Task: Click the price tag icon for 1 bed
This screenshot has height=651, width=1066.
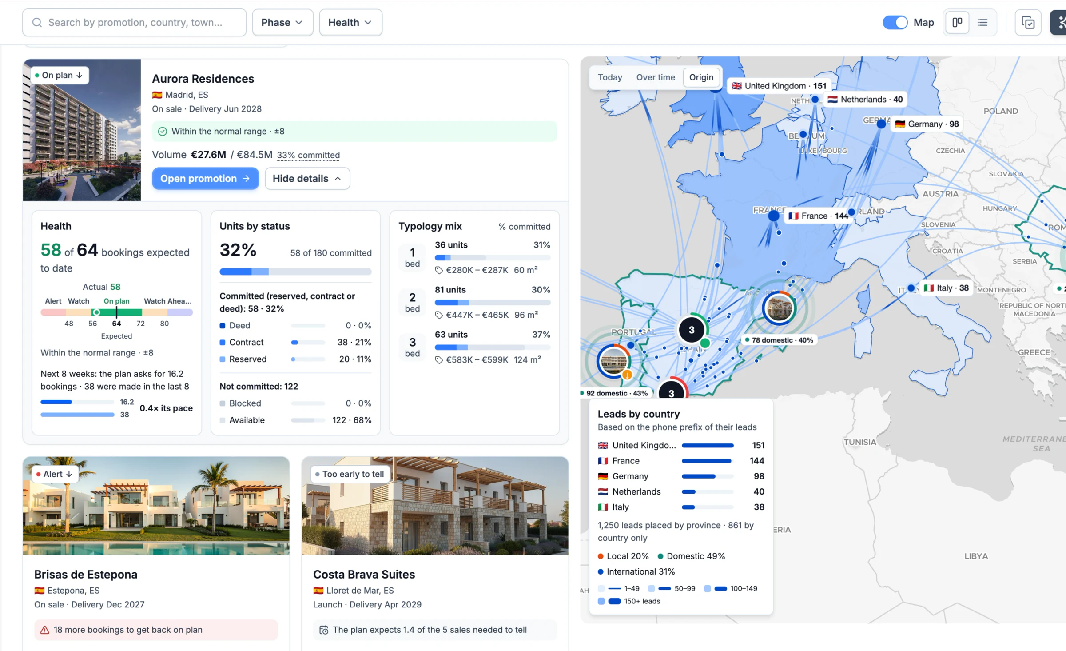Action: [439, 270]
